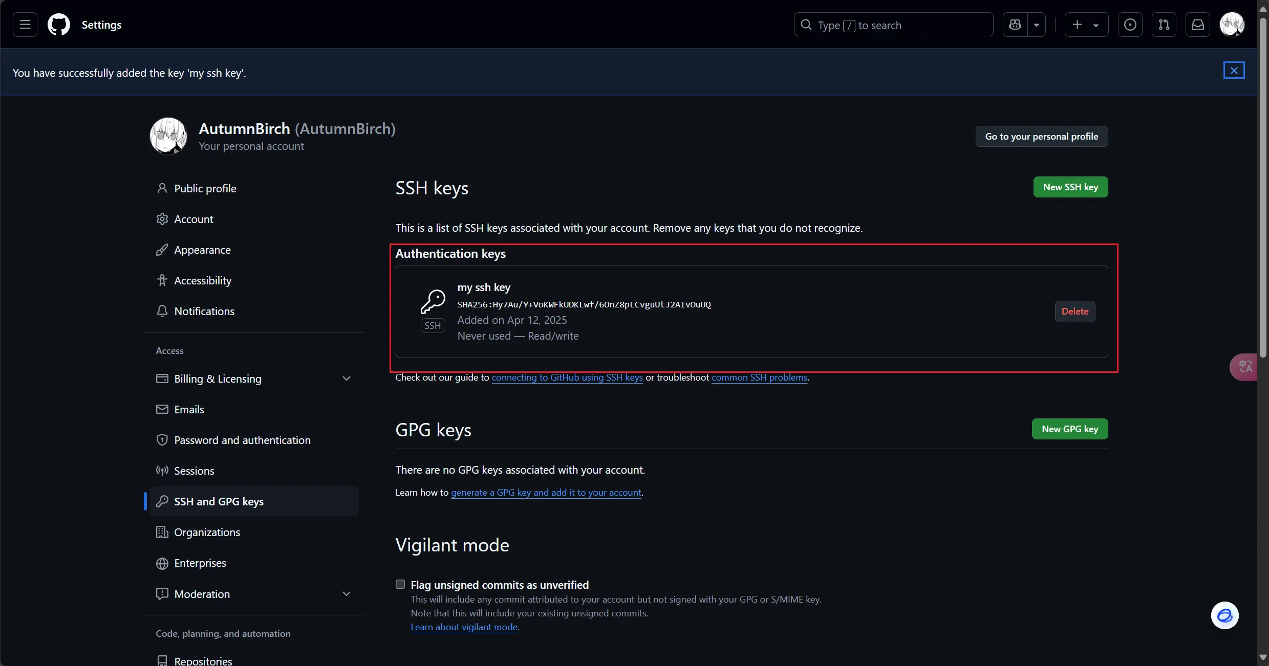Viewport: 1269px width, 666px height.
Task: Click the SHA256 key fingerprint text
Action: 584,304
